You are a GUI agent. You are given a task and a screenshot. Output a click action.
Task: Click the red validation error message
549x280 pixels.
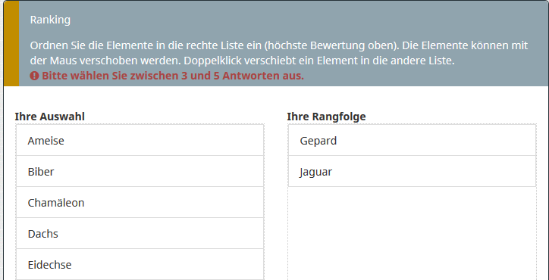(x=167, y=76)
